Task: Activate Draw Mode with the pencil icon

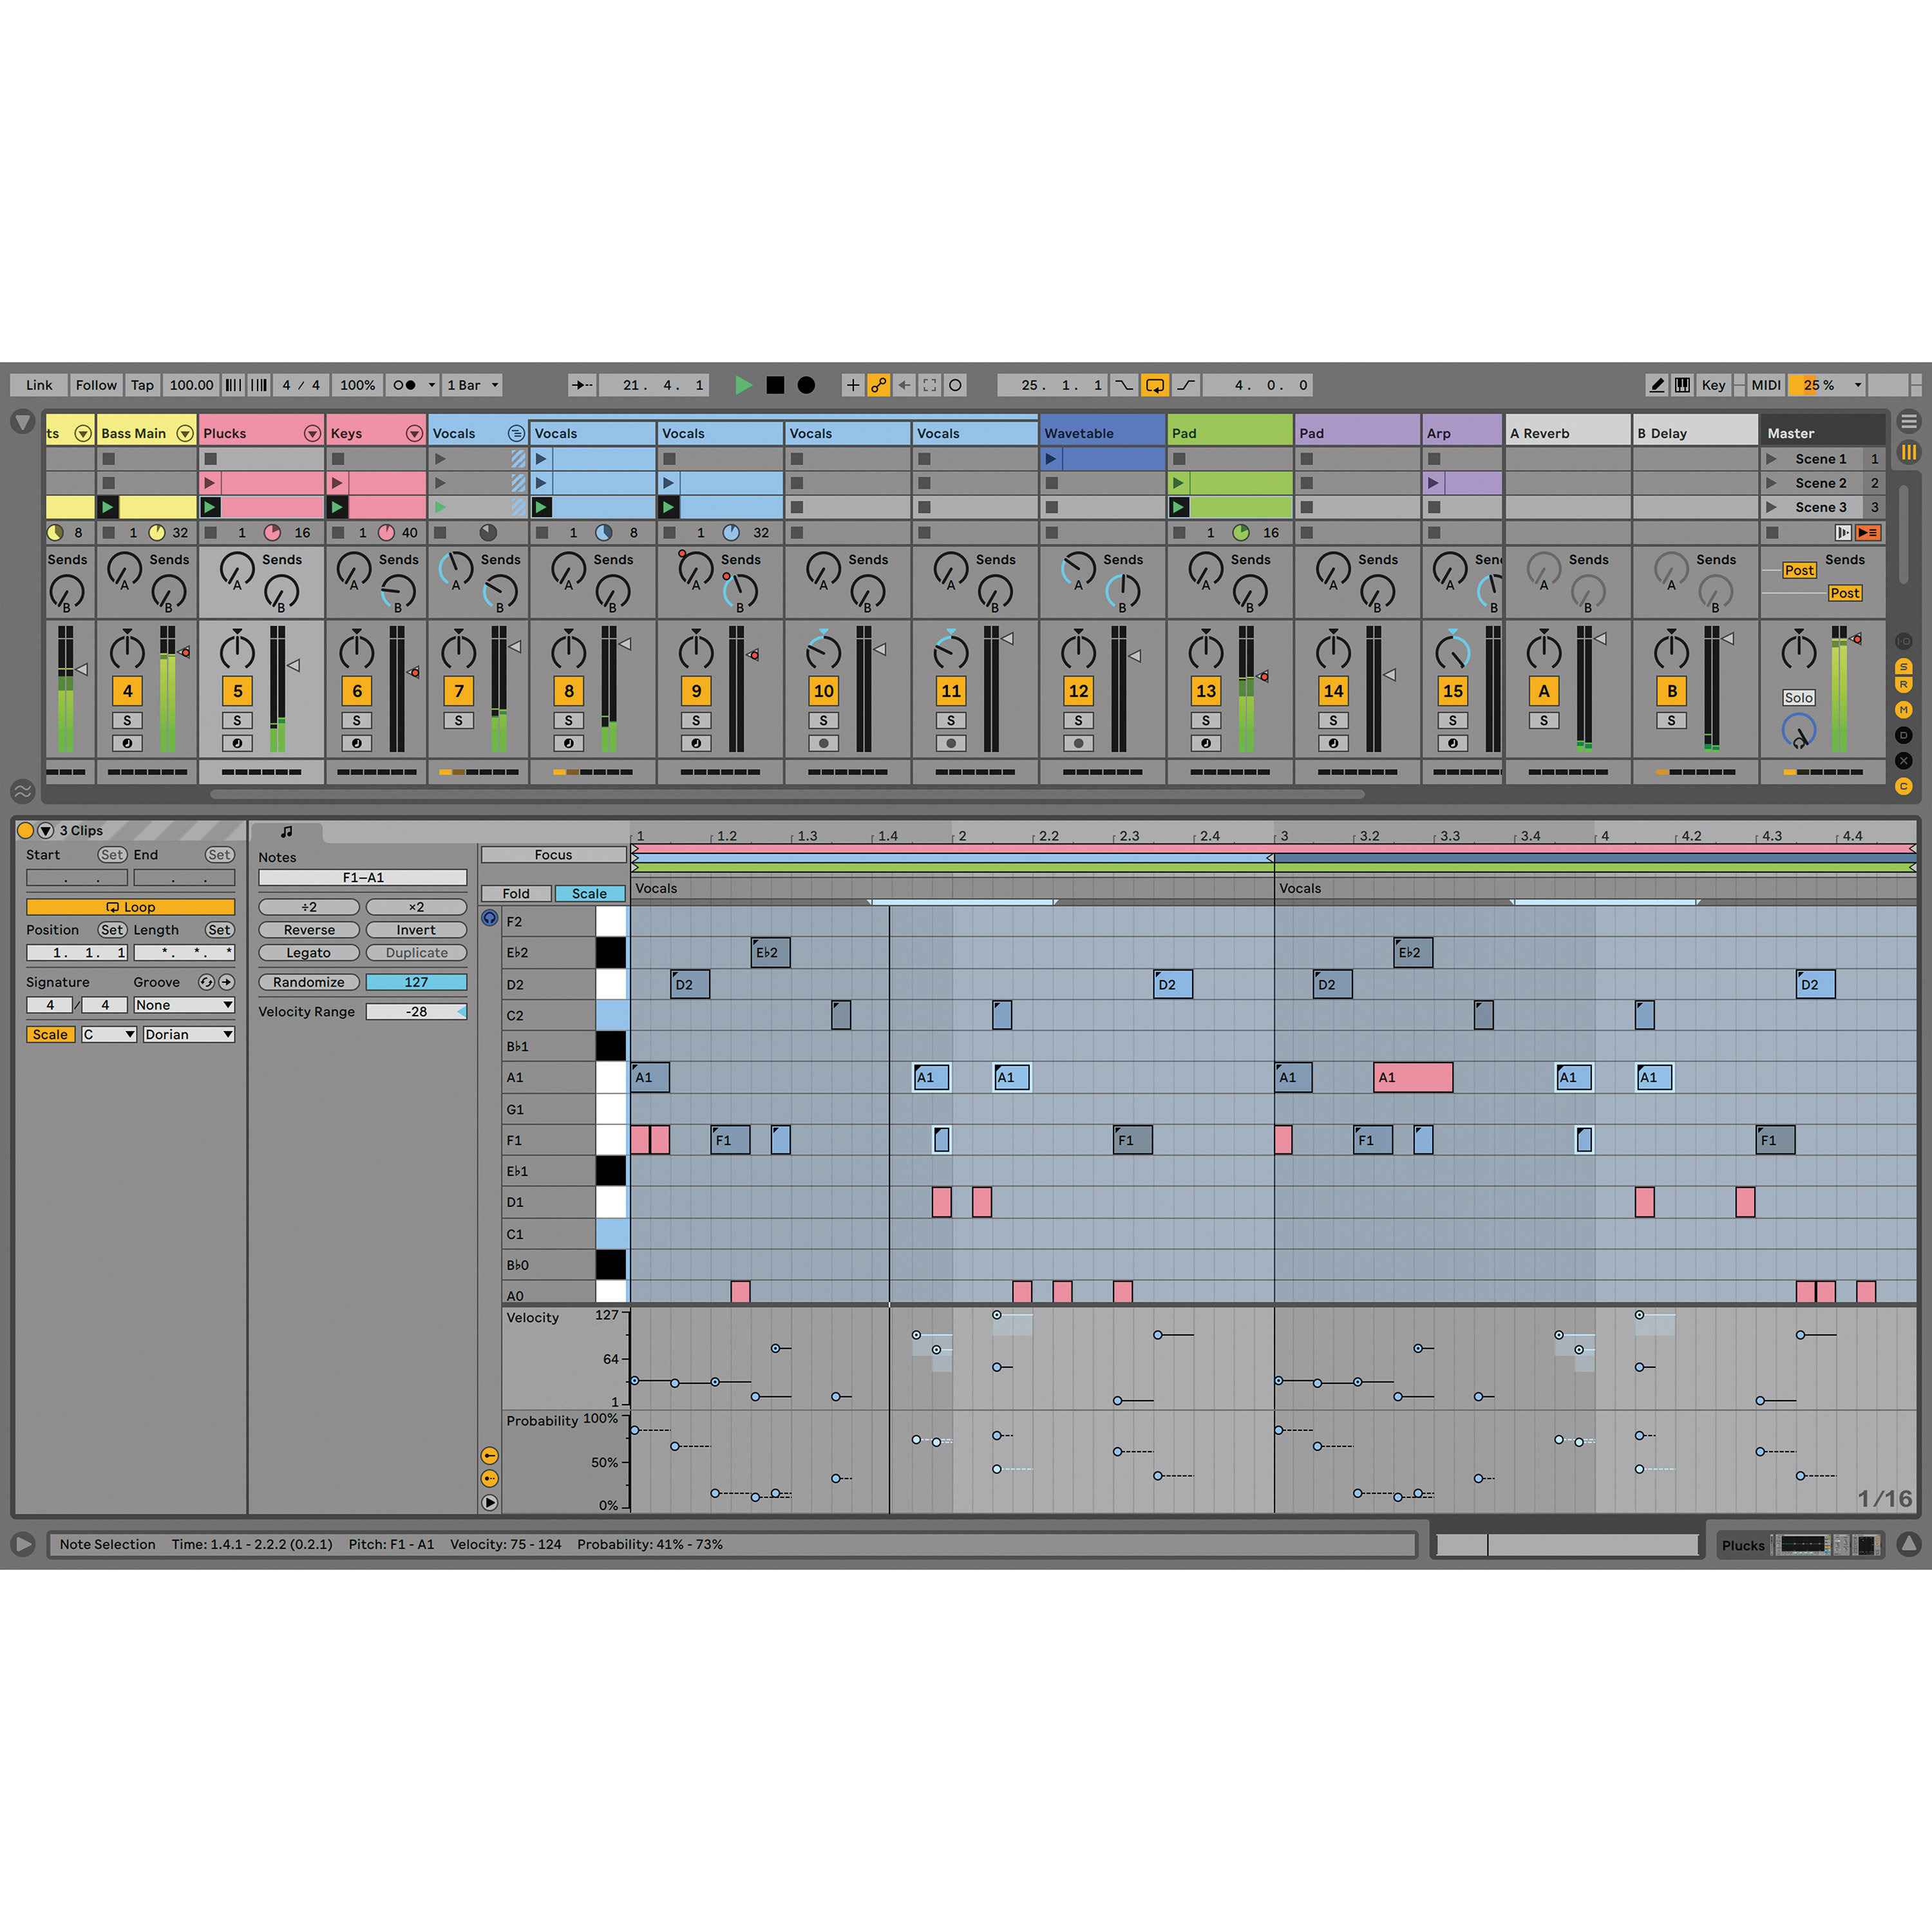Action: pos(1657,385)
